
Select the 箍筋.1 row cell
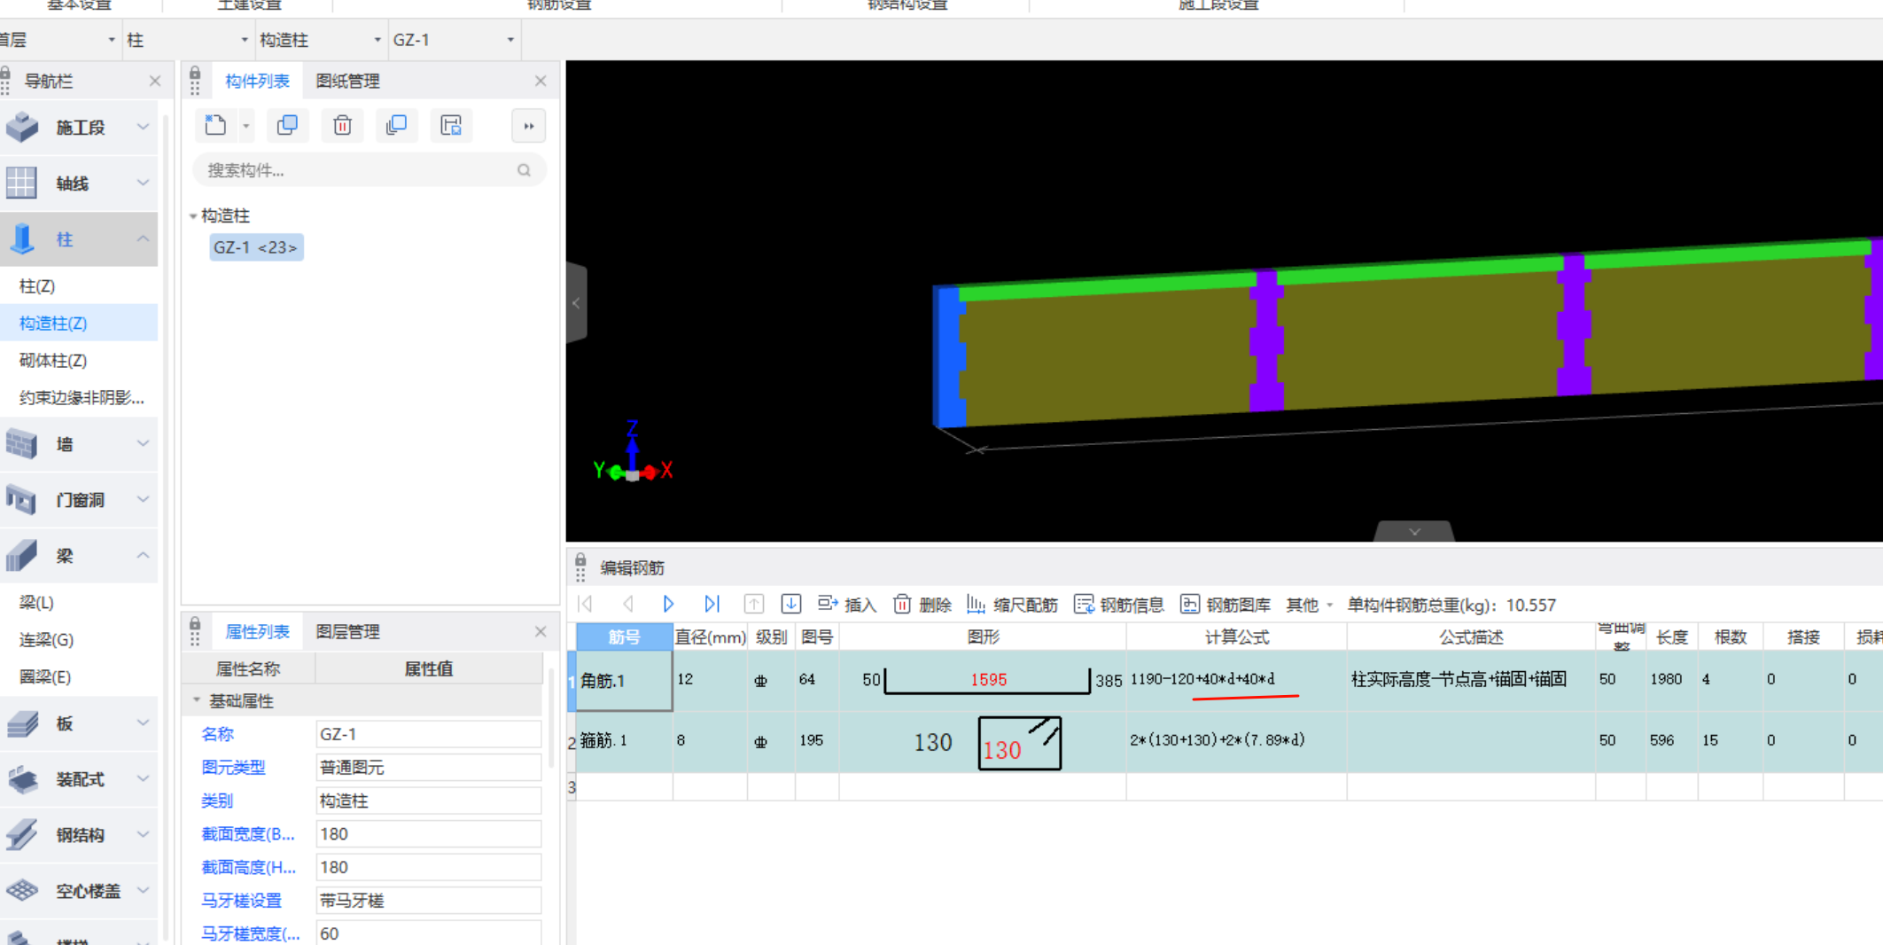(625, 741)
